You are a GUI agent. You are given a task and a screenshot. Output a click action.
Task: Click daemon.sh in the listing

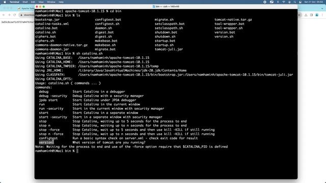point(103,28)
